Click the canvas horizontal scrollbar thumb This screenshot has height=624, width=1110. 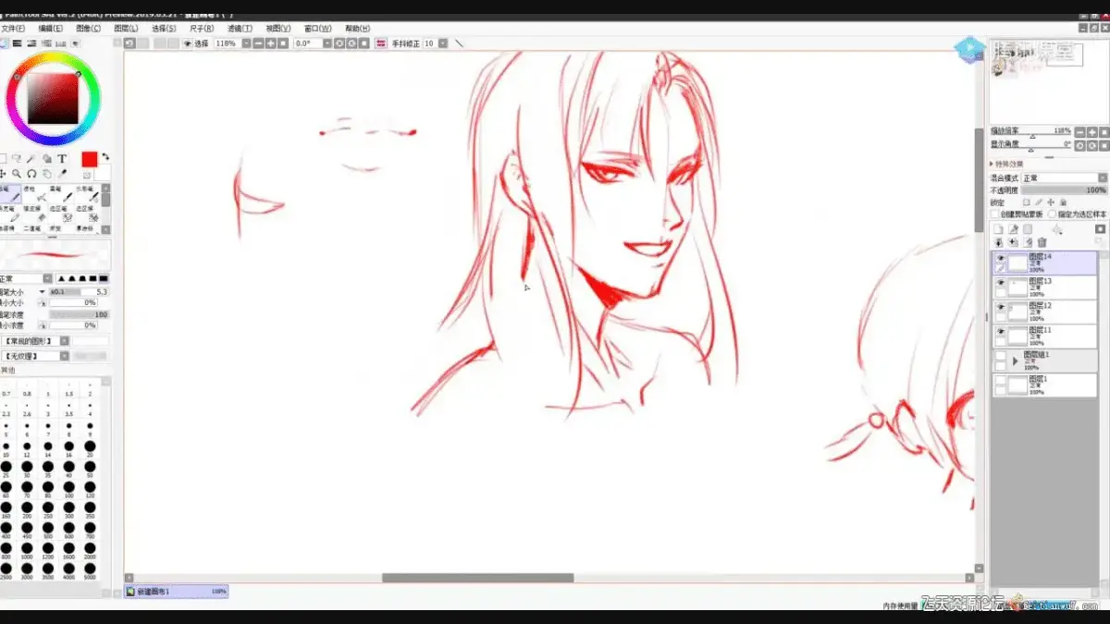(x=478, y=578)
